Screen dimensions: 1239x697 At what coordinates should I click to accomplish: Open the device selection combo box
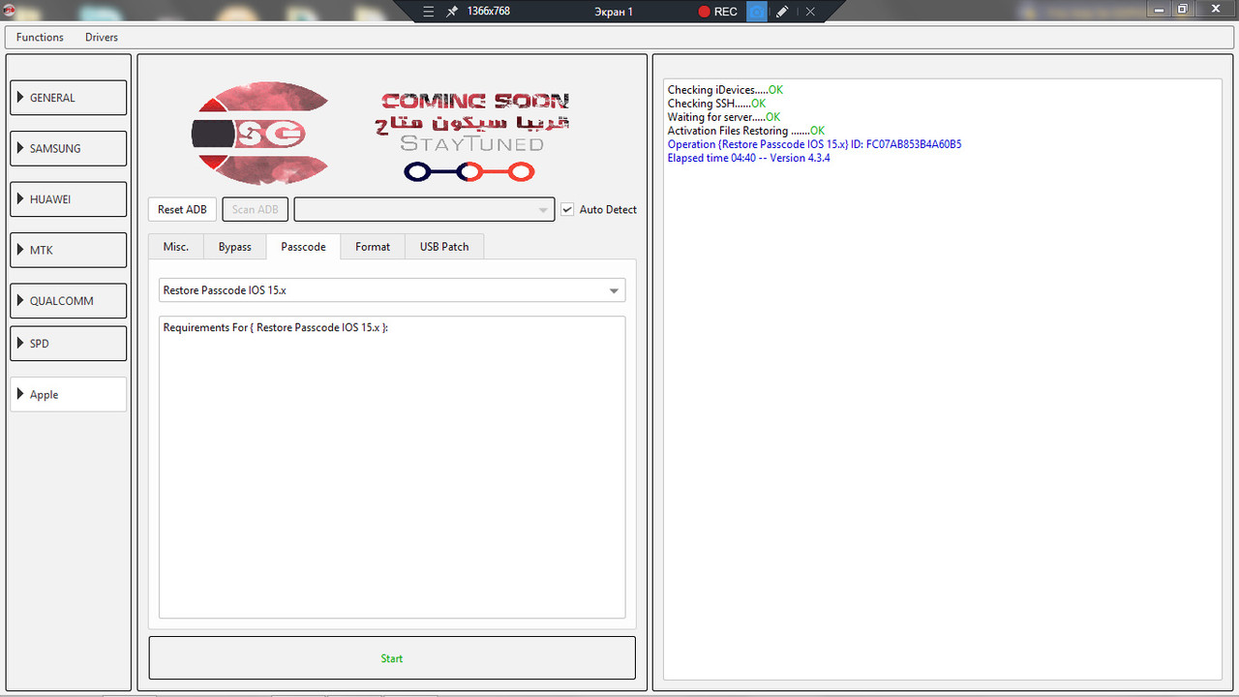[x=424, y=209]
